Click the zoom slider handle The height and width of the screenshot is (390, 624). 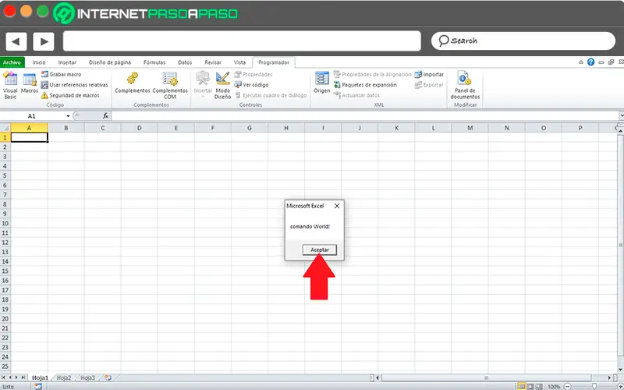coord(594,386)
